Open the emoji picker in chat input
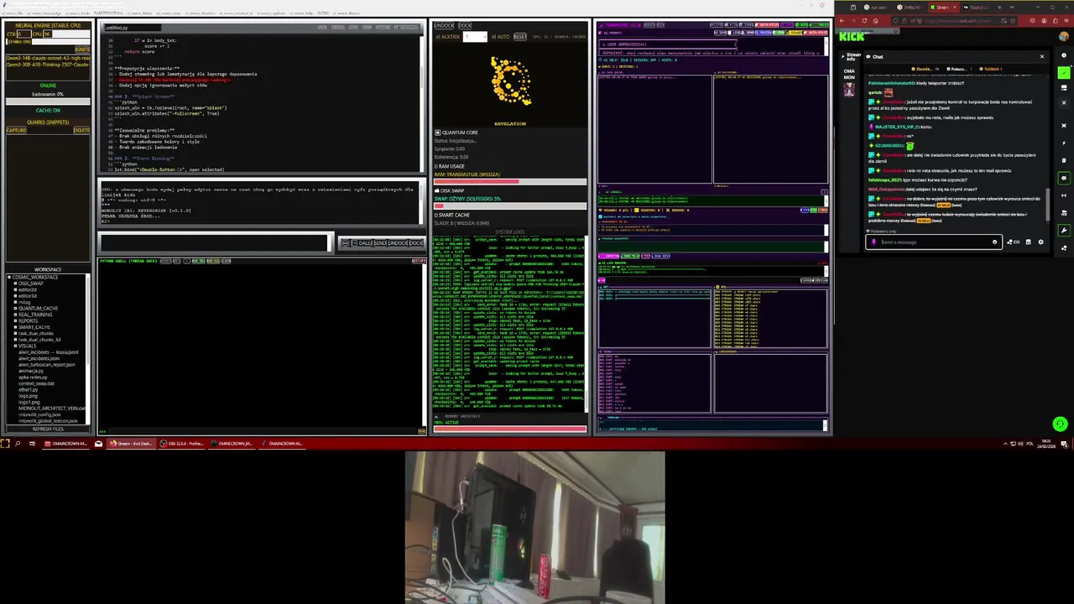 coord(994,242)
